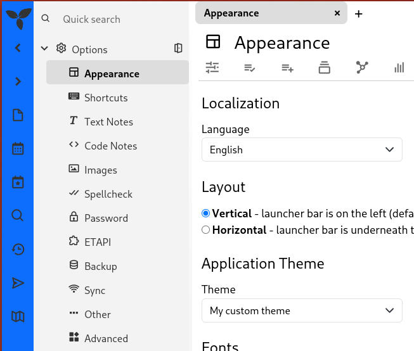Click the search icon in launcher bar
This screenshot has width=414, height=351.
pyautogui.click(x=18, y=216)
